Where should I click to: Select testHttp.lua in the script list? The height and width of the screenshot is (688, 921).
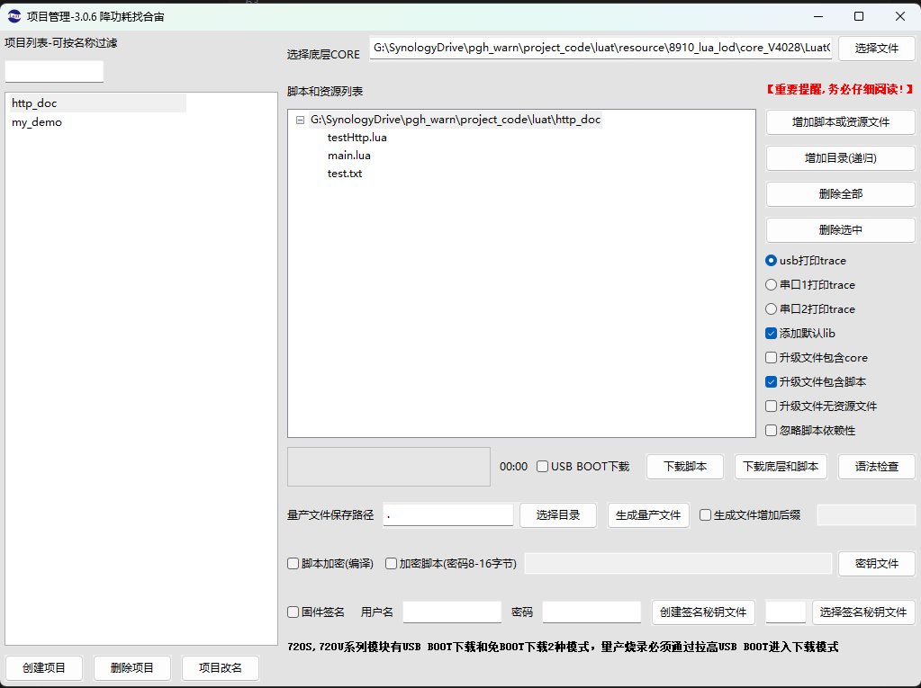(357, 138)
